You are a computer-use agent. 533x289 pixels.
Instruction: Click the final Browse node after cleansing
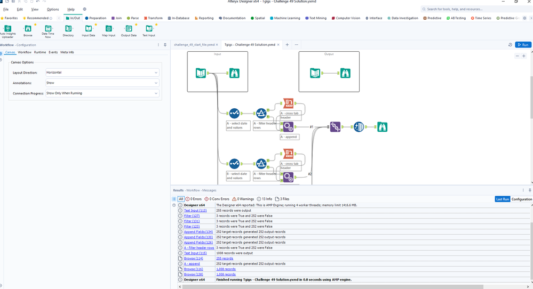[383, 127]
